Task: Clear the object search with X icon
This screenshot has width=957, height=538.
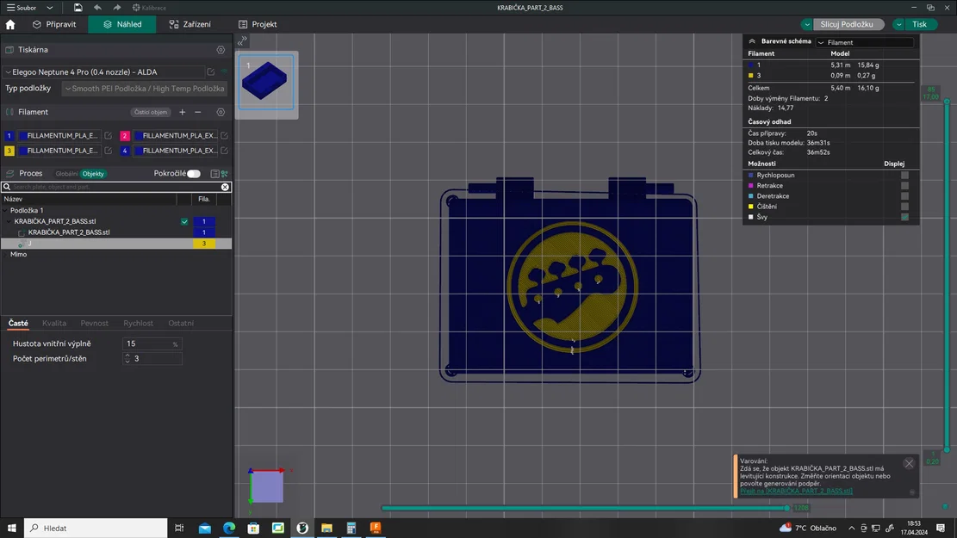Action: point(225,188)
